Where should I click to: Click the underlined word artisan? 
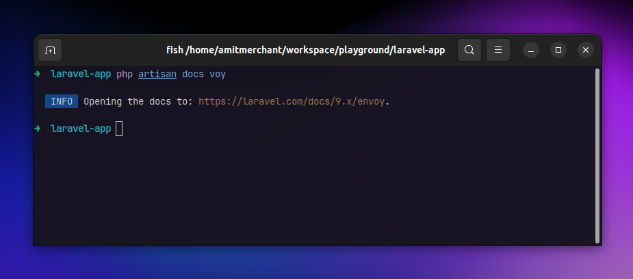pos(157,74)
